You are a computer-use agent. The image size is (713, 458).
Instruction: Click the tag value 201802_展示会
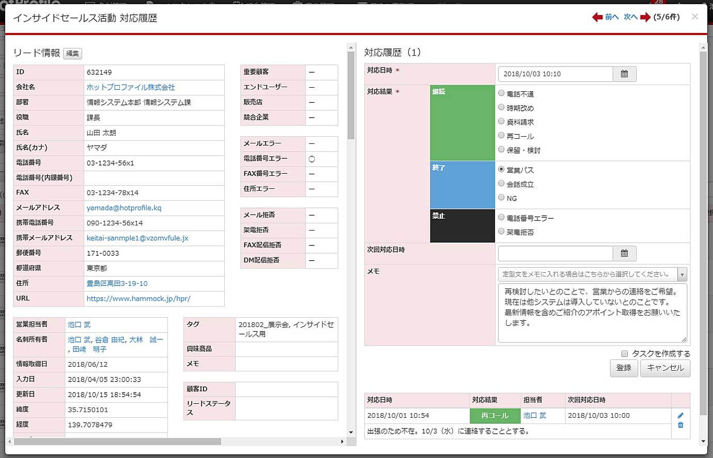(x=263, y=324)
